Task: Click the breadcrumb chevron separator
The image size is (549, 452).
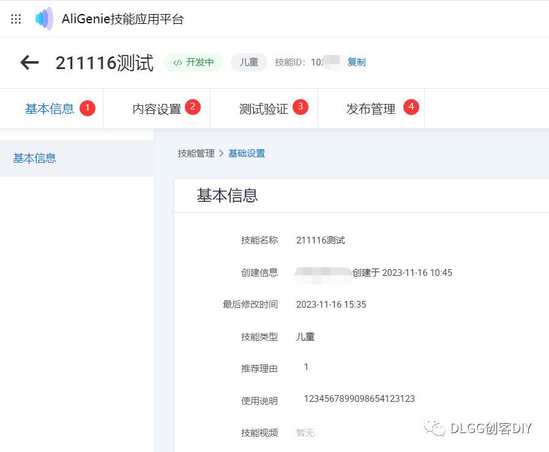Action: 222,154
